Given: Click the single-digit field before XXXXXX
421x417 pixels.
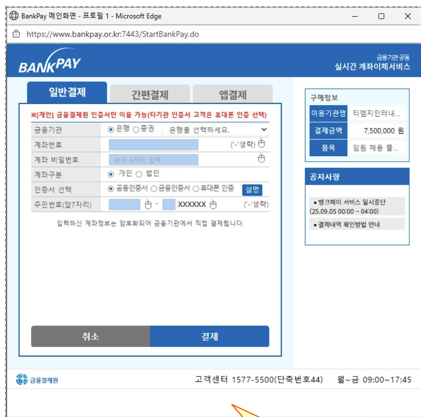Looking at the screenshot, I should (169, 204).
